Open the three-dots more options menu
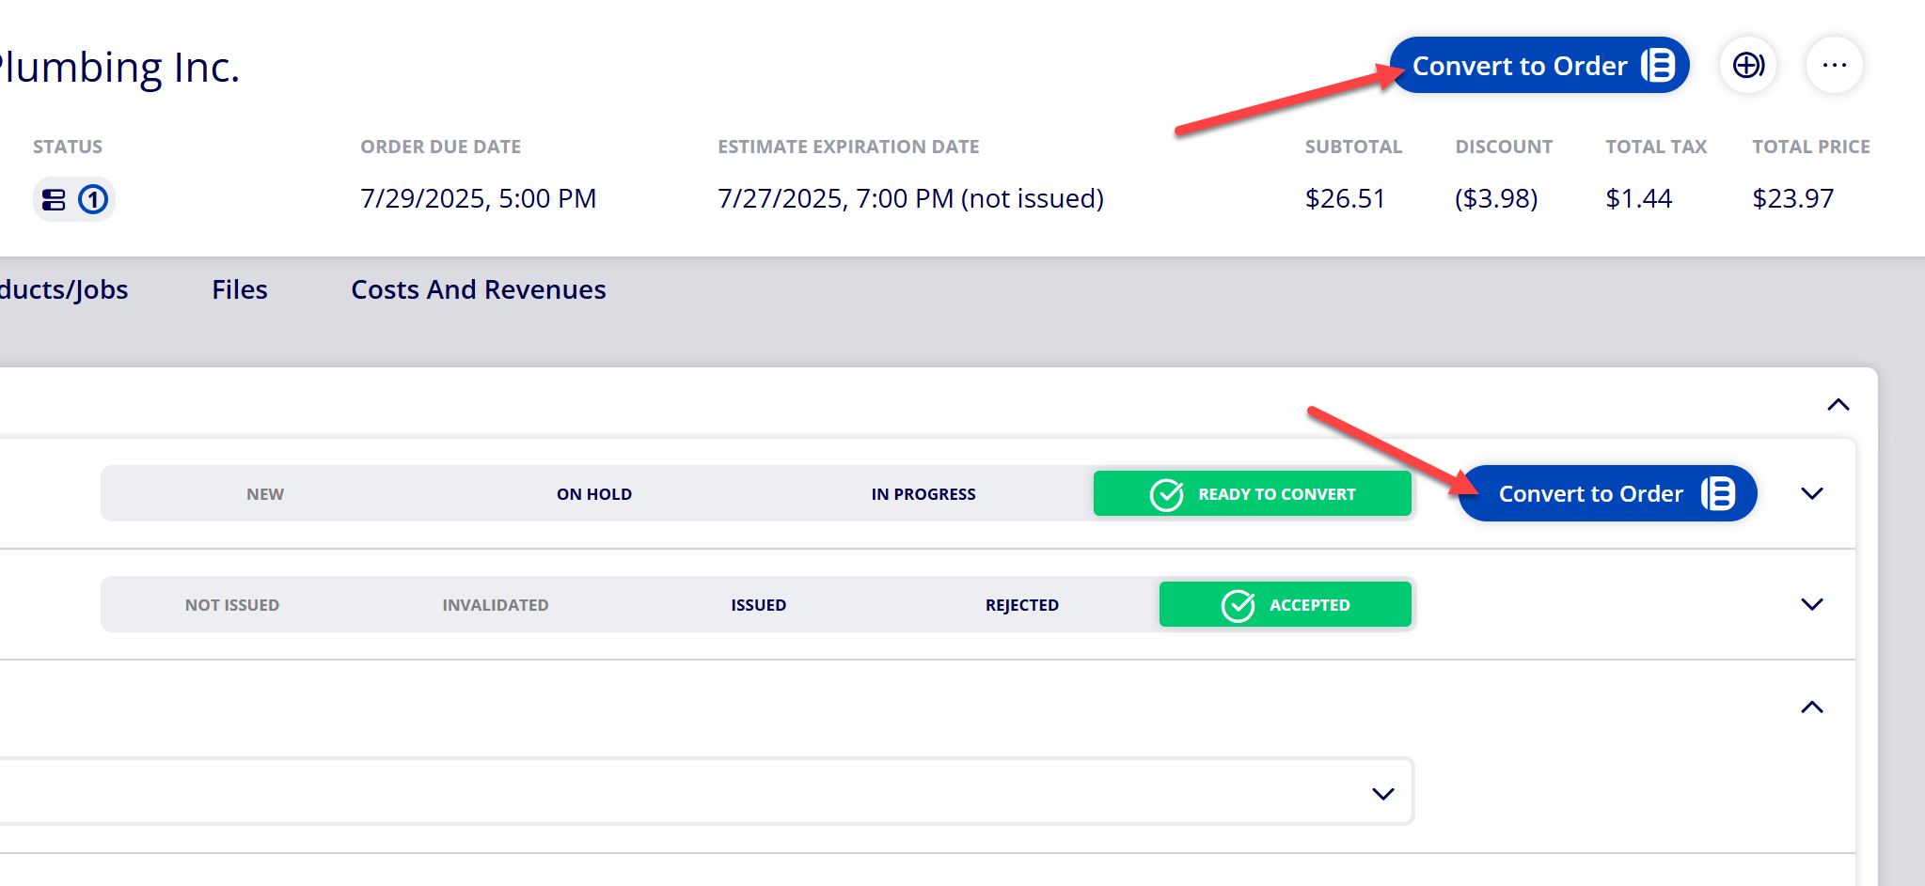The image size is (1925, 886). point(1834,65)
